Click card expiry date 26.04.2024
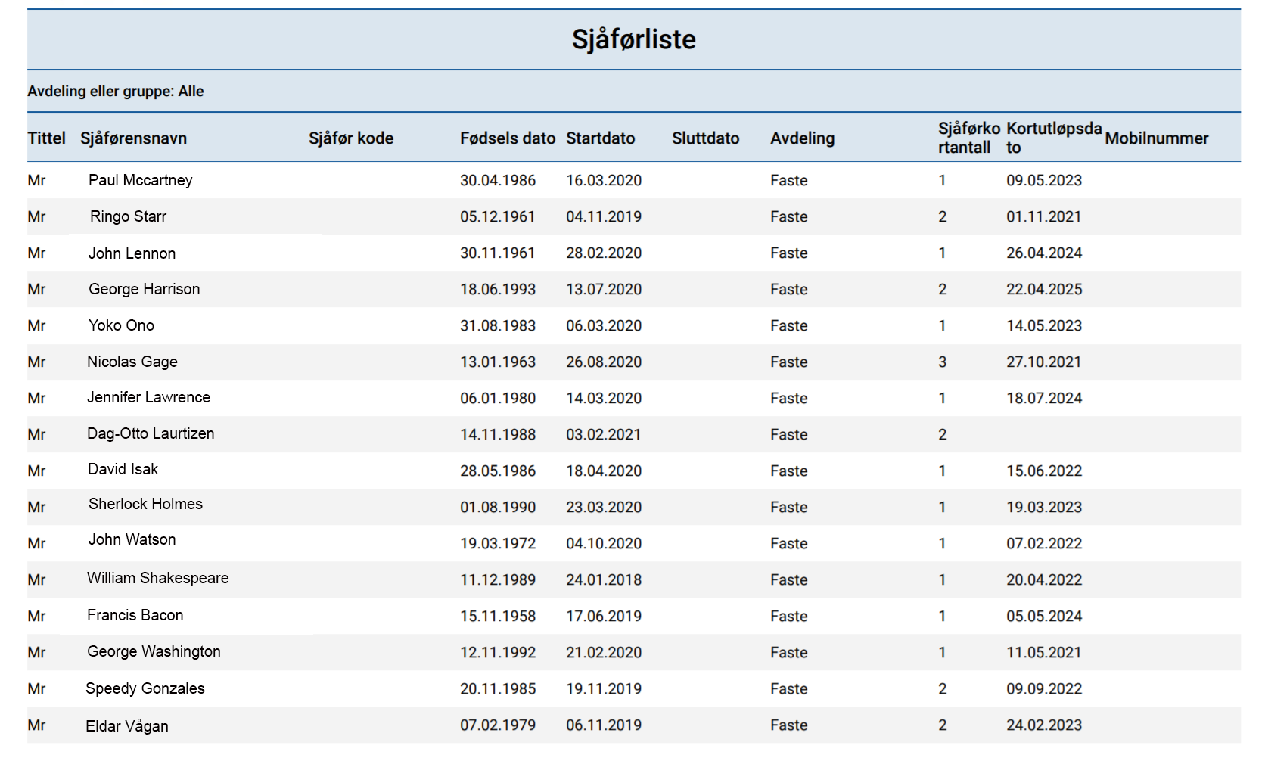 pyautogui.click(x=1044, y=253)
